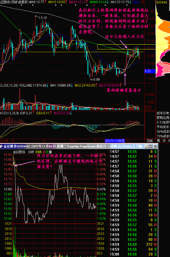Click the DEA:0.11 MACD label
Viewport: 170px width, 257px height.
tap(43, 113)
